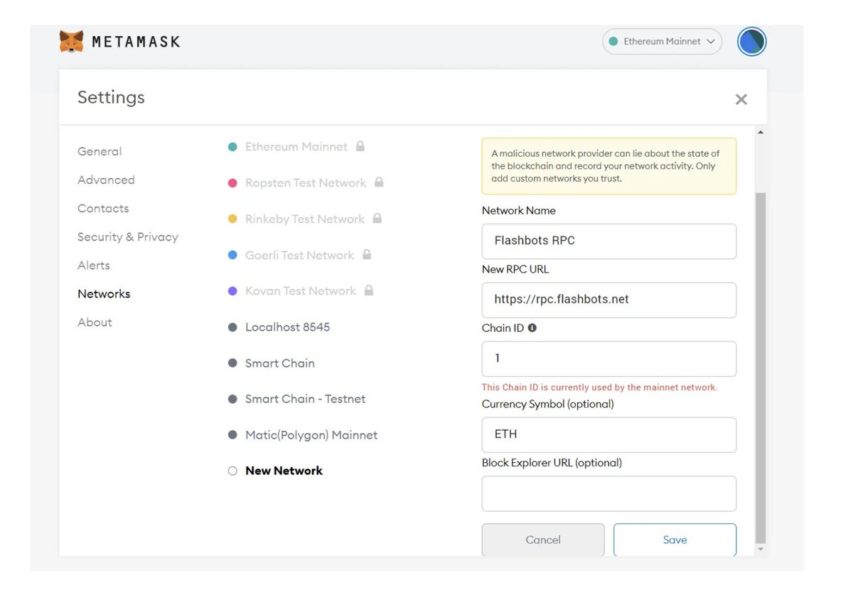Open Contacts settings section
This screenshot has width=853, height=592.
[103, 208]
